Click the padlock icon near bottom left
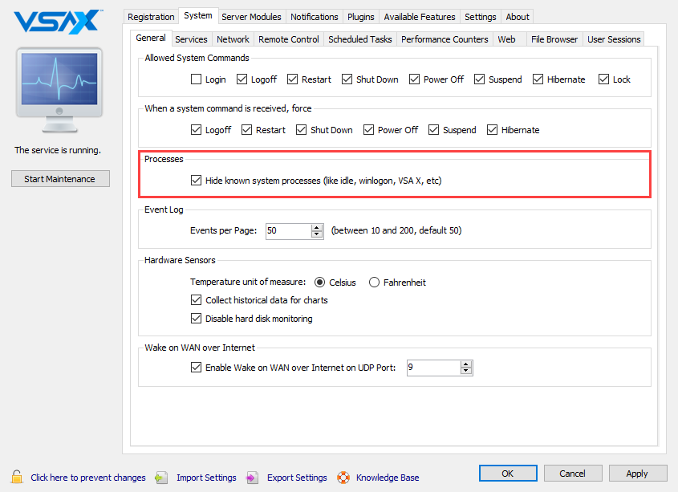The height and width of the screenshot is (492, 678). (x=14, y=477)
